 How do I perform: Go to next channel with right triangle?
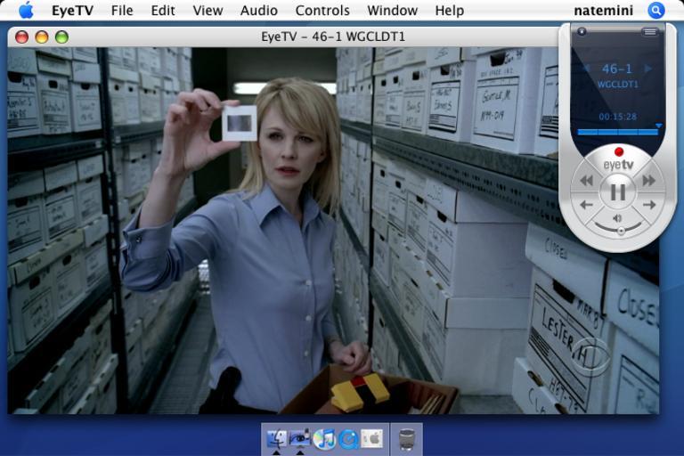pos(648,69)
